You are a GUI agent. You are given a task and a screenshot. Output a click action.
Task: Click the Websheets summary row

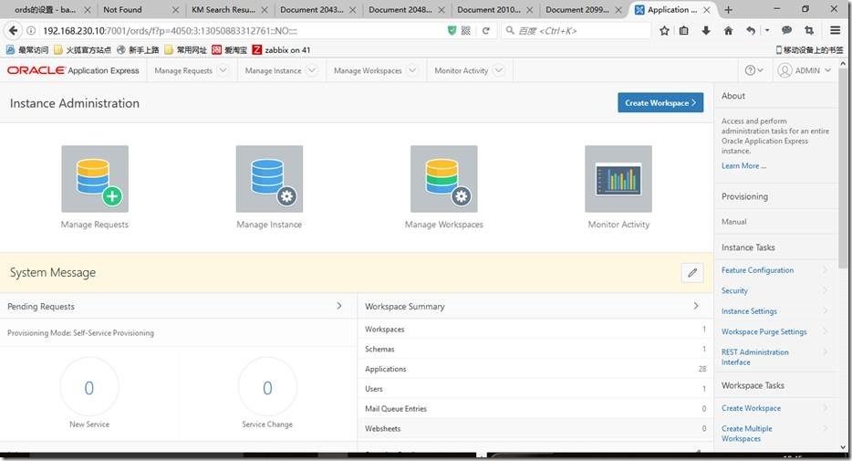point(535,428)
